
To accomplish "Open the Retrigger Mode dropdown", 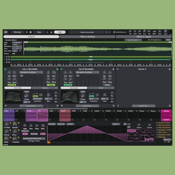I will tap(34, 139).
